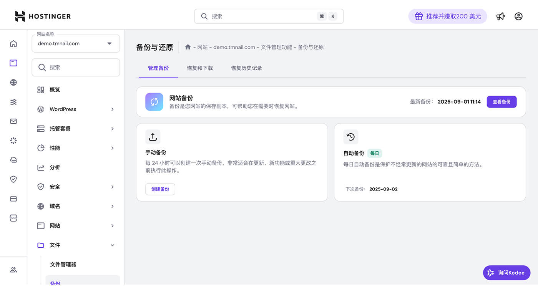Viewport: 538px width, 288px height.
Task: Focus the top 搜索 field
Action: pos(269,16)
